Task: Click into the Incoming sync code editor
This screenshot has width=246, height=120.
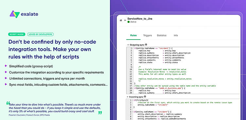Action: 183,109
